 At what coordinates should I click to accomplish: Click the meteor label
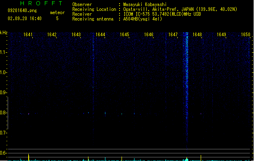click(x=57, y=12)
